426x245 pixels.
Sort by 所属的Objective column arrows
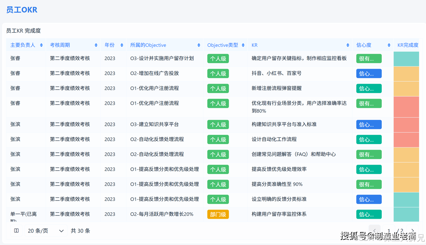[x=199, y=45]
